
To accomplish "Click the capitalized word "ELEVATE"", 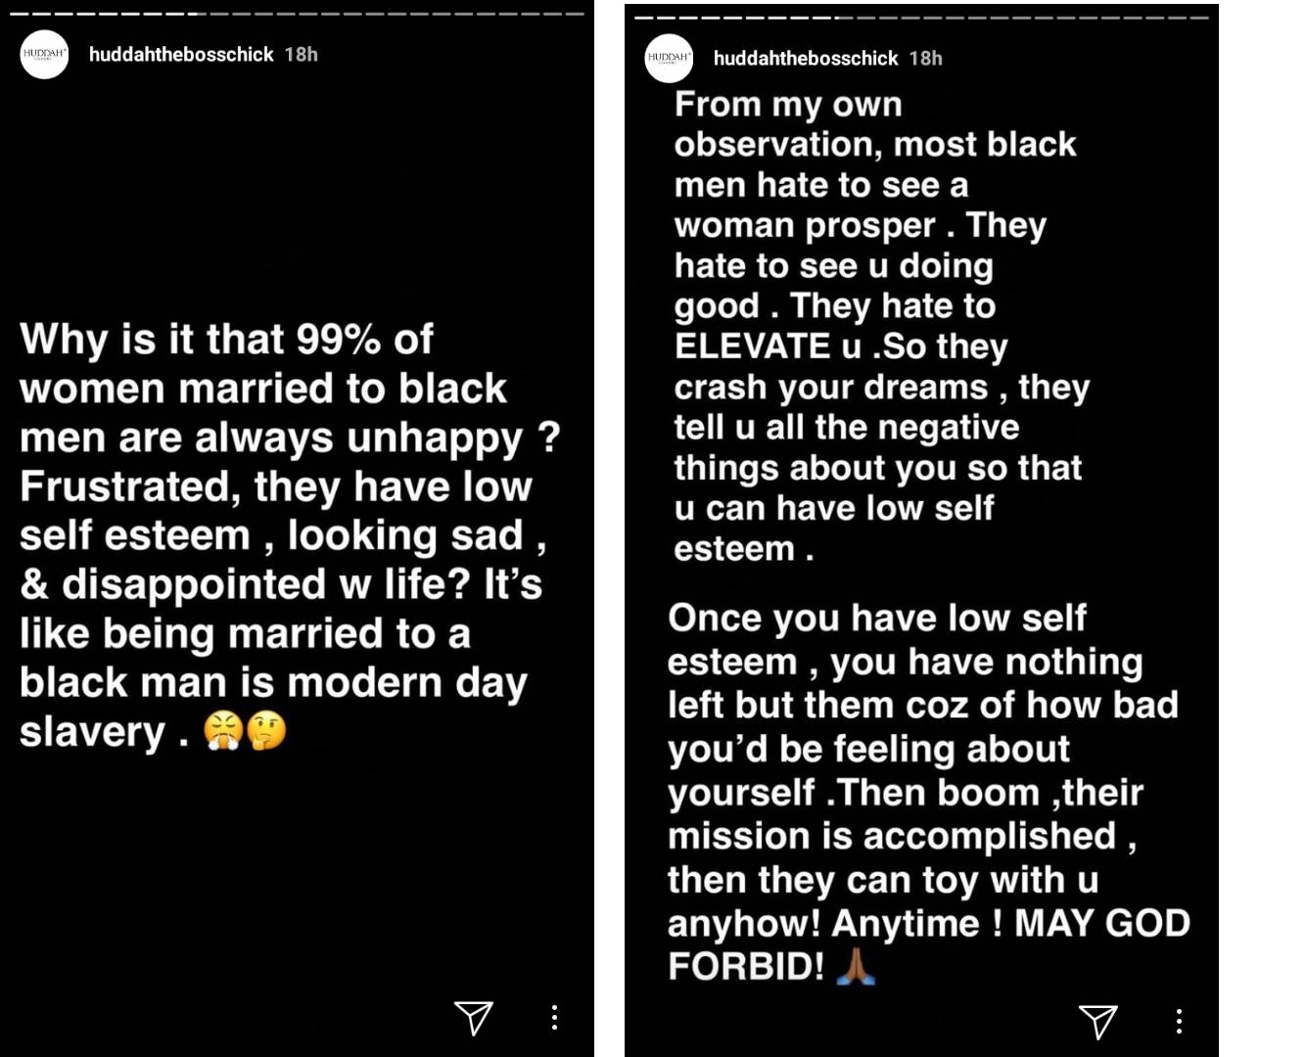I will point(752,346).
